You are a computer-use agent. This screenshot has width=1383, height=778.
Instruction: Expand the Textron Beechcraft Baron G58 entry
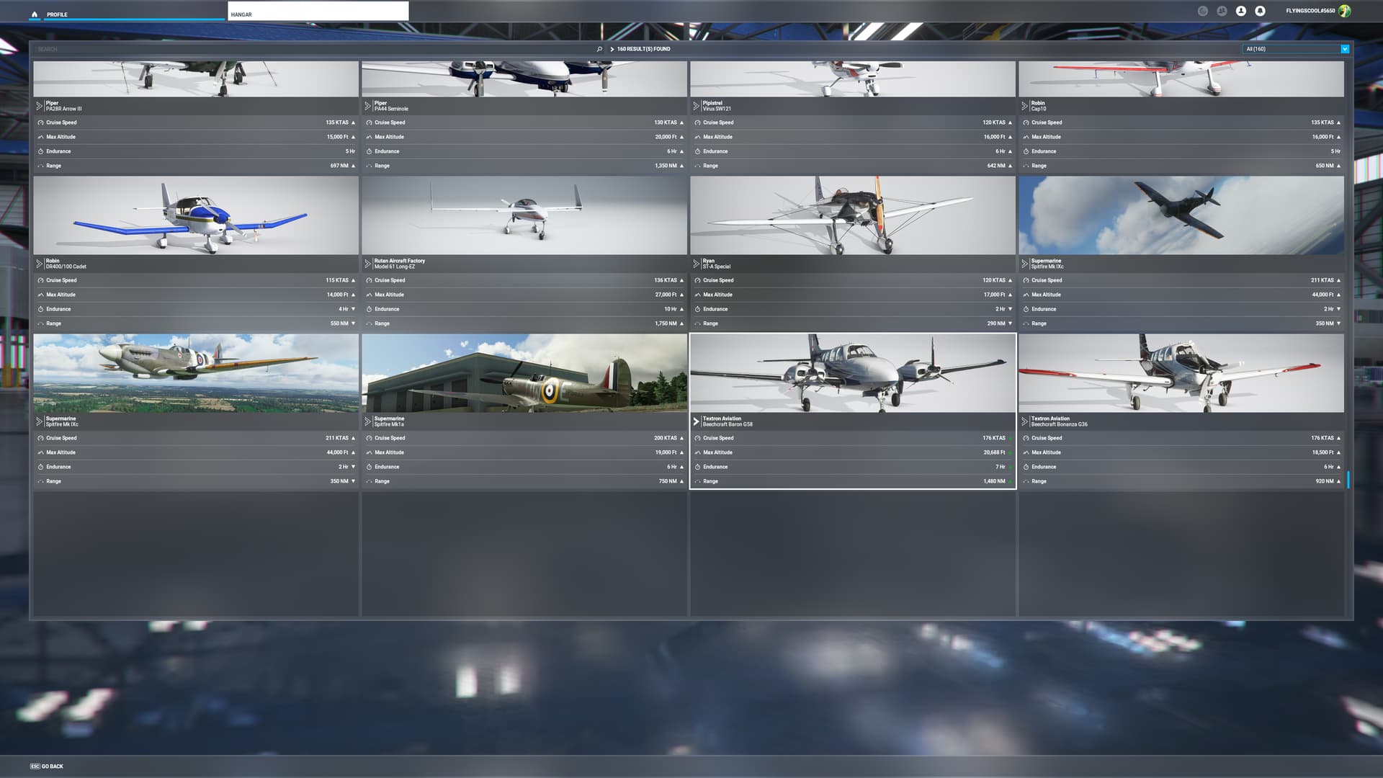[697, 421]
